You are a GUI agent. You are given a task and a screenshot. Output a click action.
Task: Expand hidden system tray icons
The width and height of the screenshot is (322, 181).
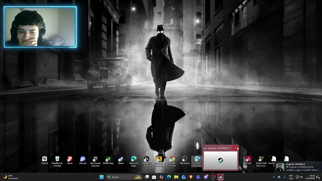pyautogui.click(x=274, y=177)
